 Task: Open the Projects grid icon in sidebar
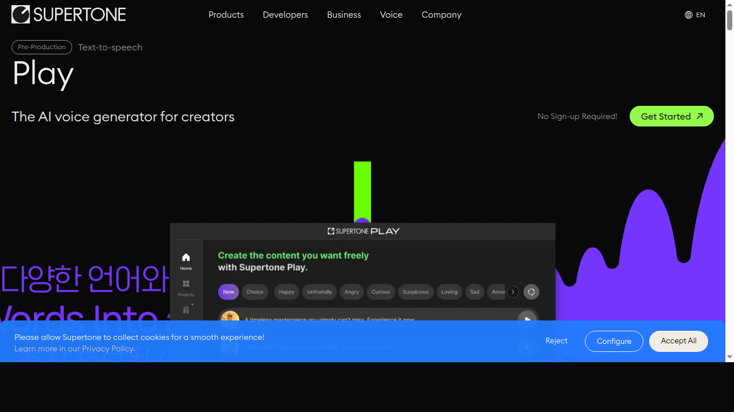point(186,284)
